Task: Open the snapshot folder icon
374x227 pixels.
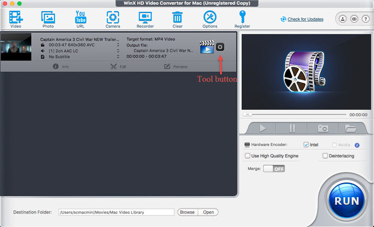Action: click(x=350, y=128)
